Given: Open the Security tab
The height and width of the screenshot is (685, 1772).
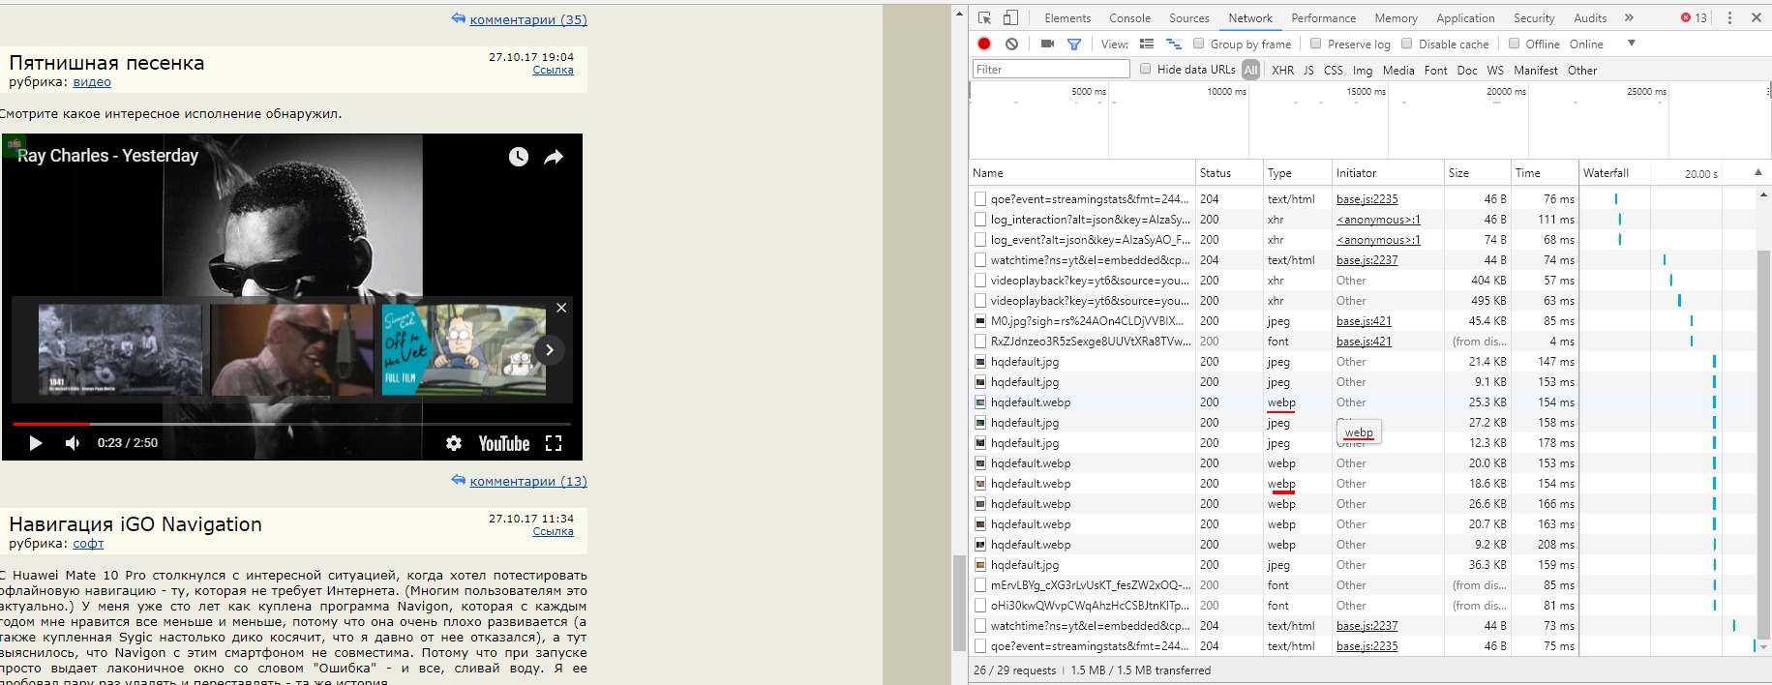Looking at the screenshot, I should 1534,17.
